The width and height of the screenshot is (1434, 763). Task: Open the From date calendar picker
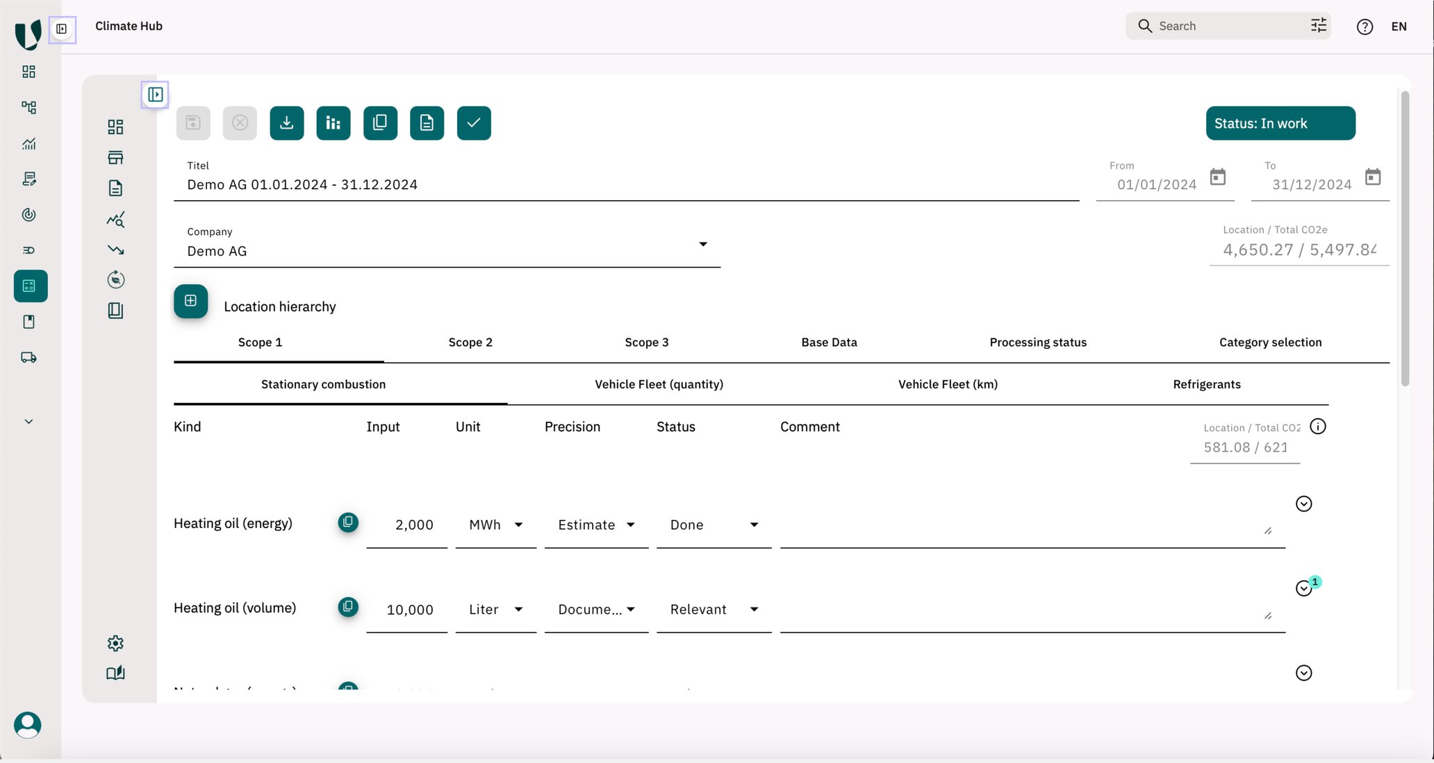pyautogui.click(x=1218, y=177)
